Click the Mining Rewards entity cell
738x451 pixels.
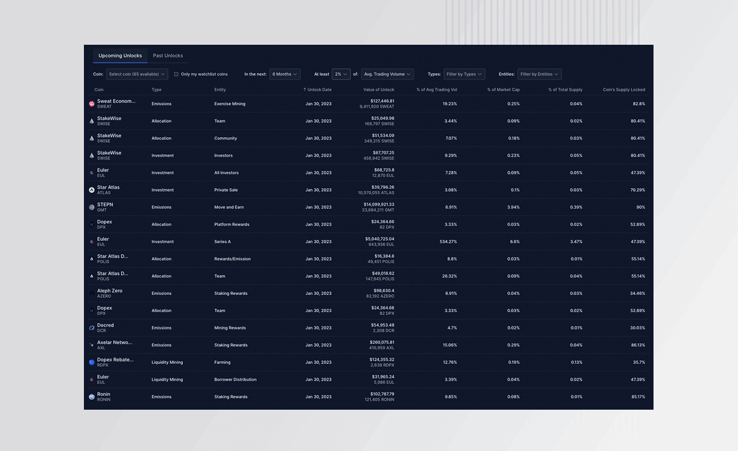pos(230,328)
